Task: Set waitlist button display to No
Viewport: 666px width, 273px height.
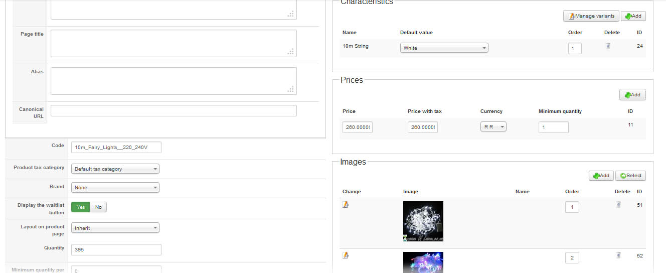Action: click(98, 207)
